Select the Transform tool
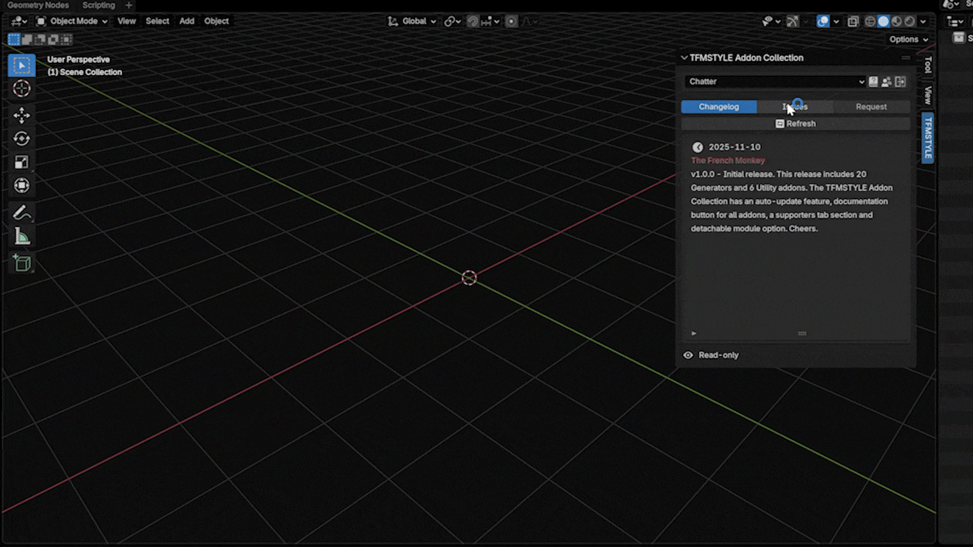Viewport: 973px width, 547px height. 21,185
